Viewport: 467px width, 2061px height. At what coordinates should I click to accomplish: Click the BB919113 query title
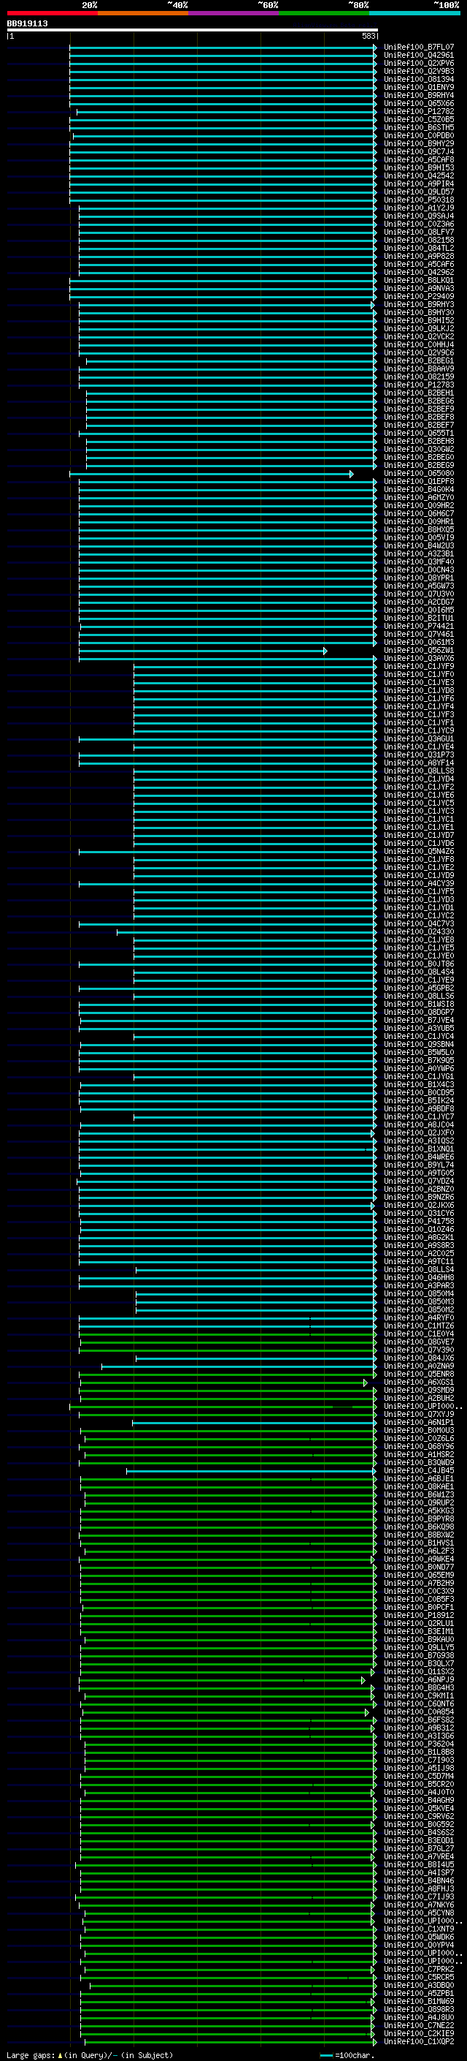(27, 23)
